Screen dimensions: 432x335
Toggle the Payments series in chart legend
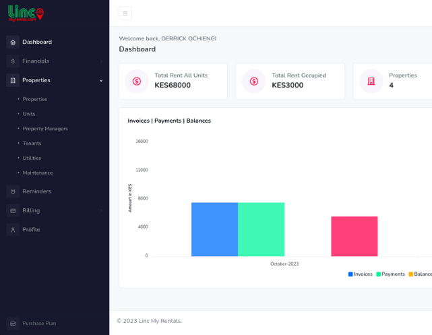391,274
